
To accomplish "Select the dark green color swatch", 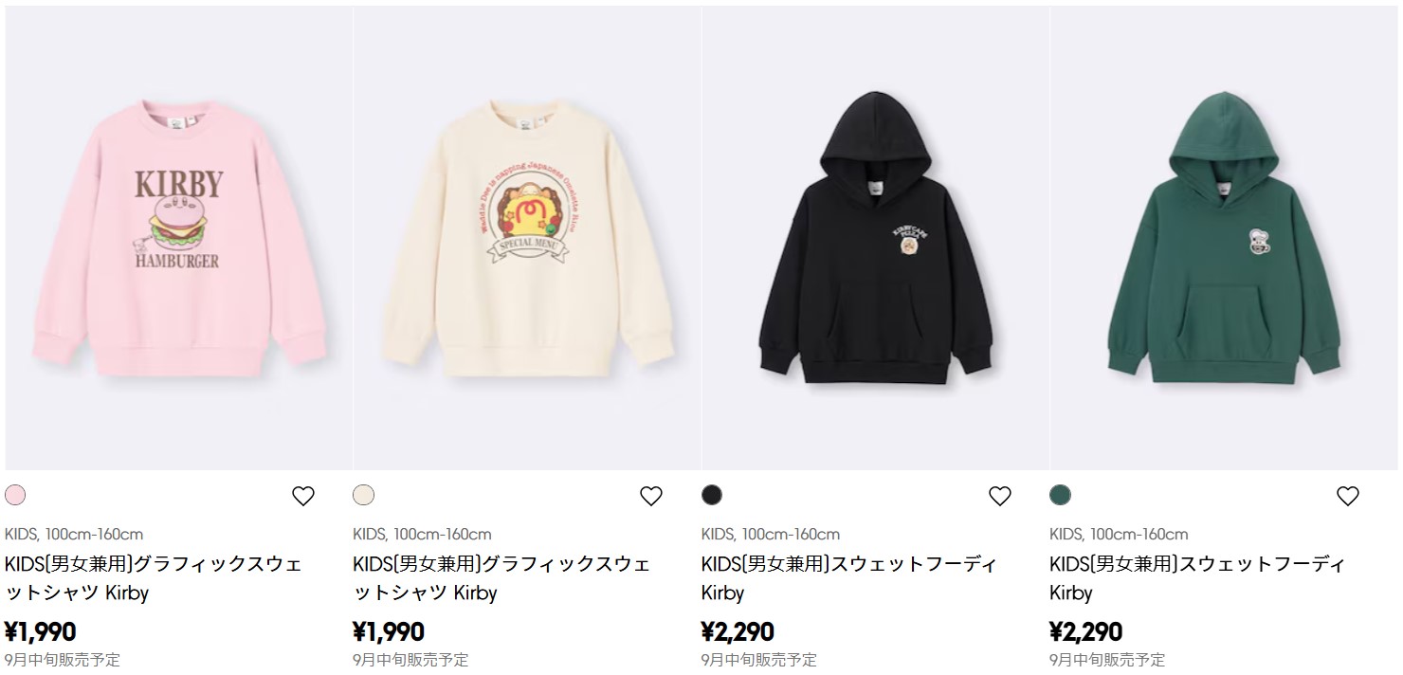I will pyautogui.click(x=1061, y=495).
